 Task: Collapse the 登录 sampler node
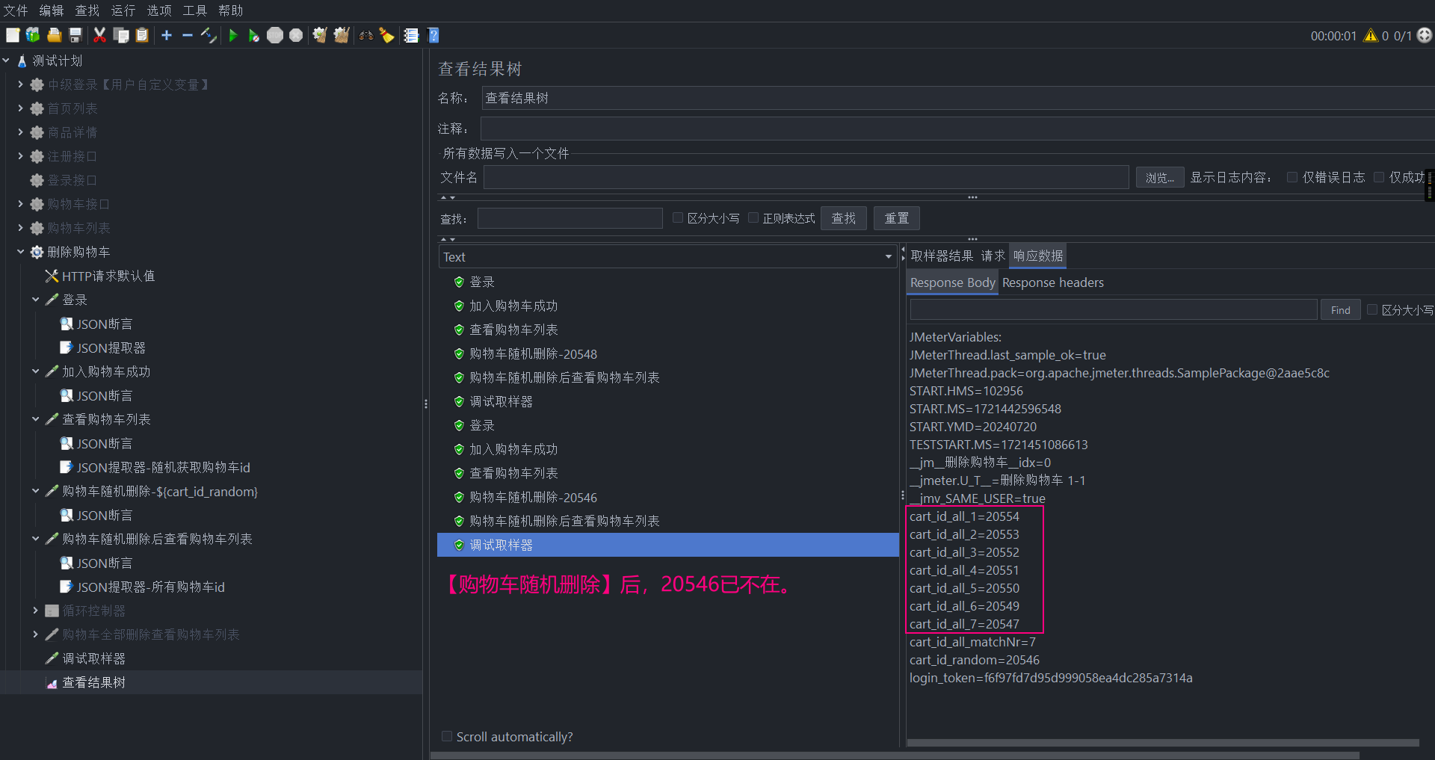(x=35, y=300)
